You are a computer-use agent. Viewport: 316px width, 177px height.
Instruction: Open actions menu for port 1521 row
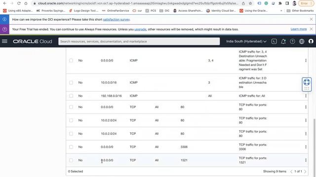pos(306,160)
